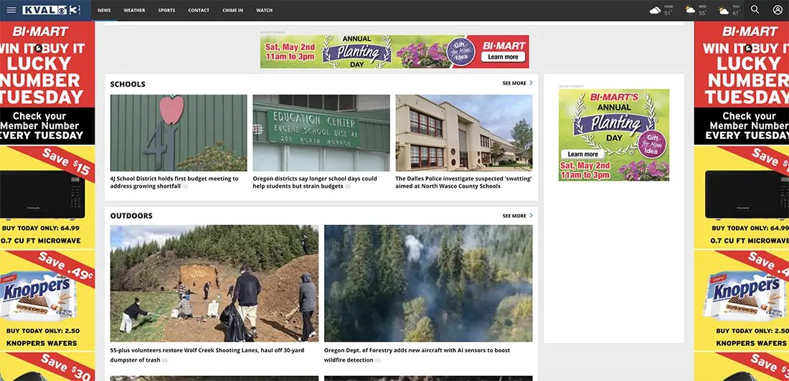The image size is (789, 381).
Task: Open Oregon Dept. of Forestry aircraft article
Action: pyautogui.click(x=417, y=355)
